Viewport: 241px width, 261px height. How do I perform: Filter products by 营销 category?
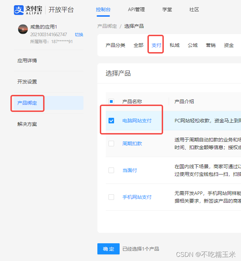tap(211, 45)
